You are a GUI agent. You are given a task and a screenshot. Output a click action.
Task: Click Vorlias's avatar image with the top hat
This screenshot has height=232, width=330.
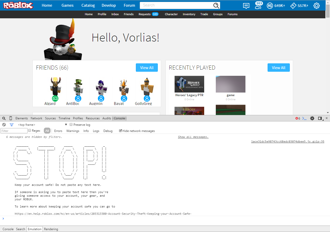(x=63, y=40)
